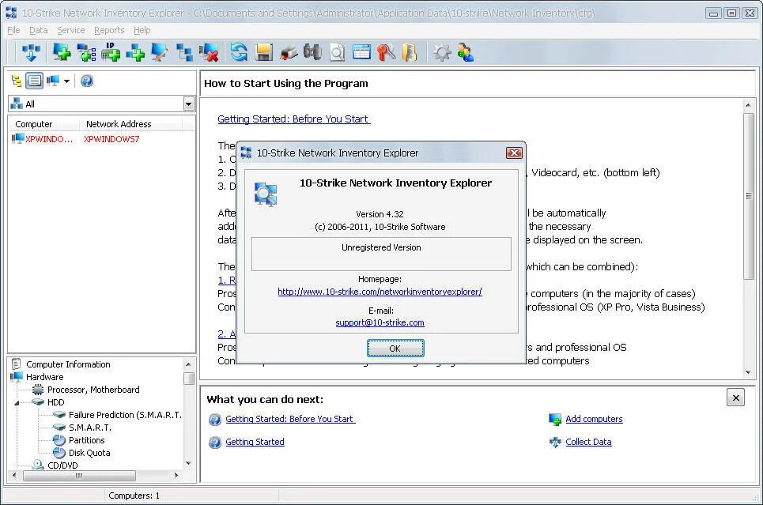Click the 'Collect Data' link

pos(588,442)
